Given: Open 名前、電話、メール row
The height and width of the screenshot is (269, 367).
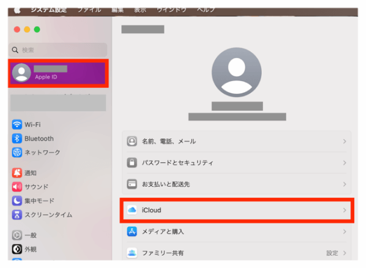Looking at the screenshot, I should [x=237, y=142].
